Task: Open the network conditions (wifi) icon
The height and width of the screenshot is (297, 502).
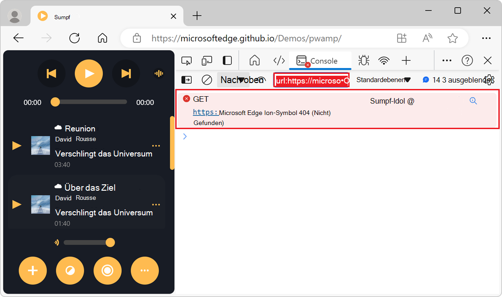Action: click(384, 60)
